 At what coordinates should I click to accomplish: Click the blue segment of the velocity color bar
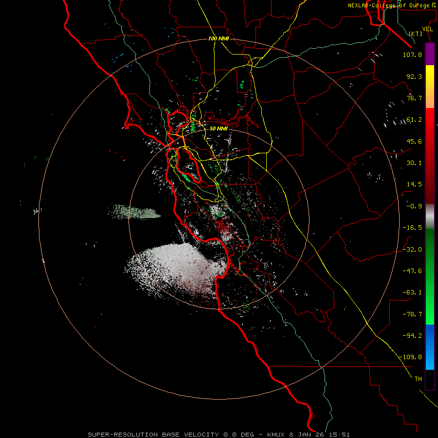pyautogui.click(x=430, y=347)
